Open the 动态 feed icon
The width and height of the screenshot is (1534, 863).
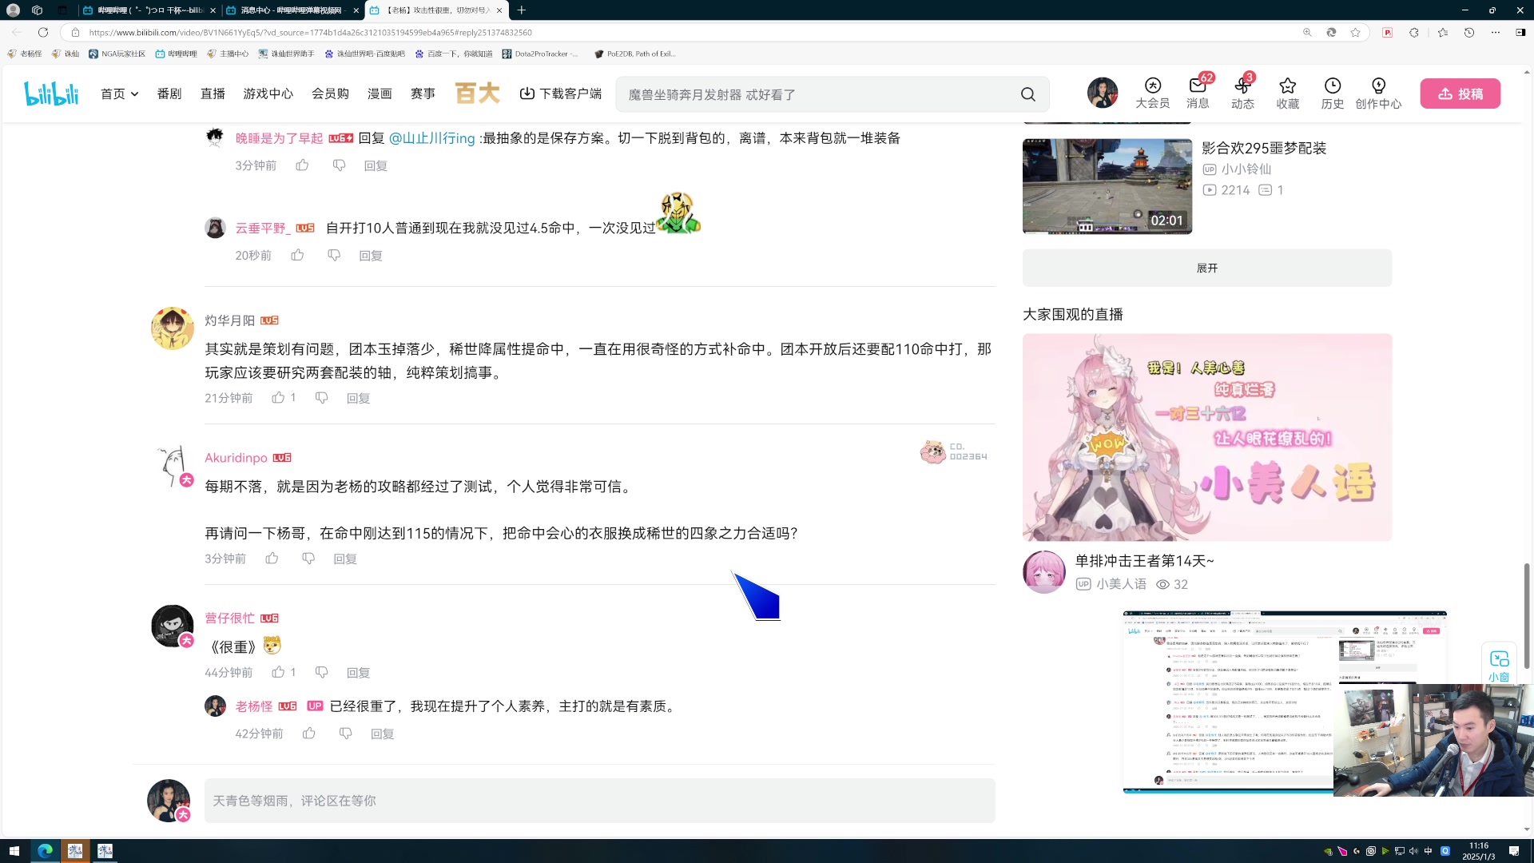point(1242,88)
